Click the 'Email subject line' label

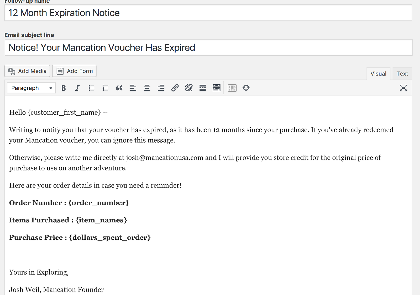29,35
